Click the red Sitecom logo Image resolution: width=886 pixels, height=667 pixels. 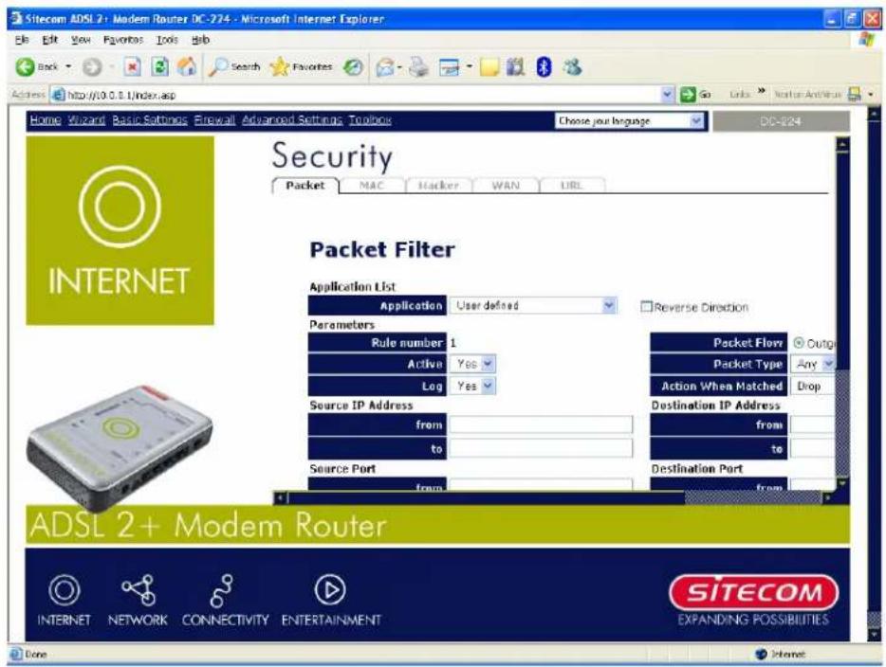pos(754,592)
